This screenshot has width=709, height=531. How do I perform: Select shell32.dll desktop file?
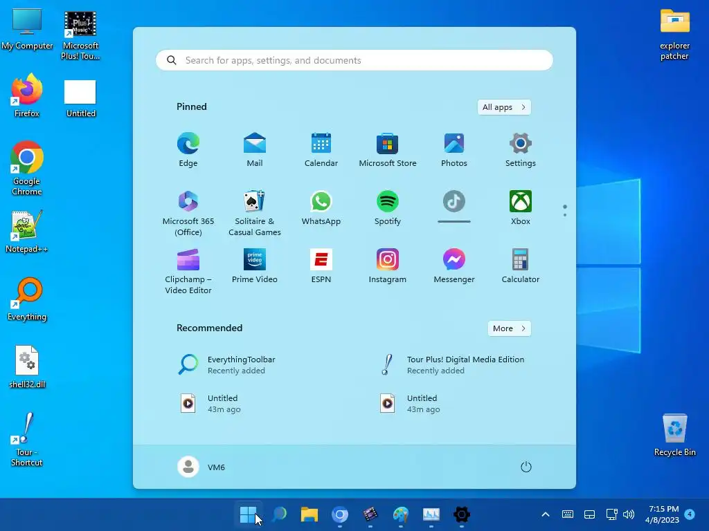27,366
